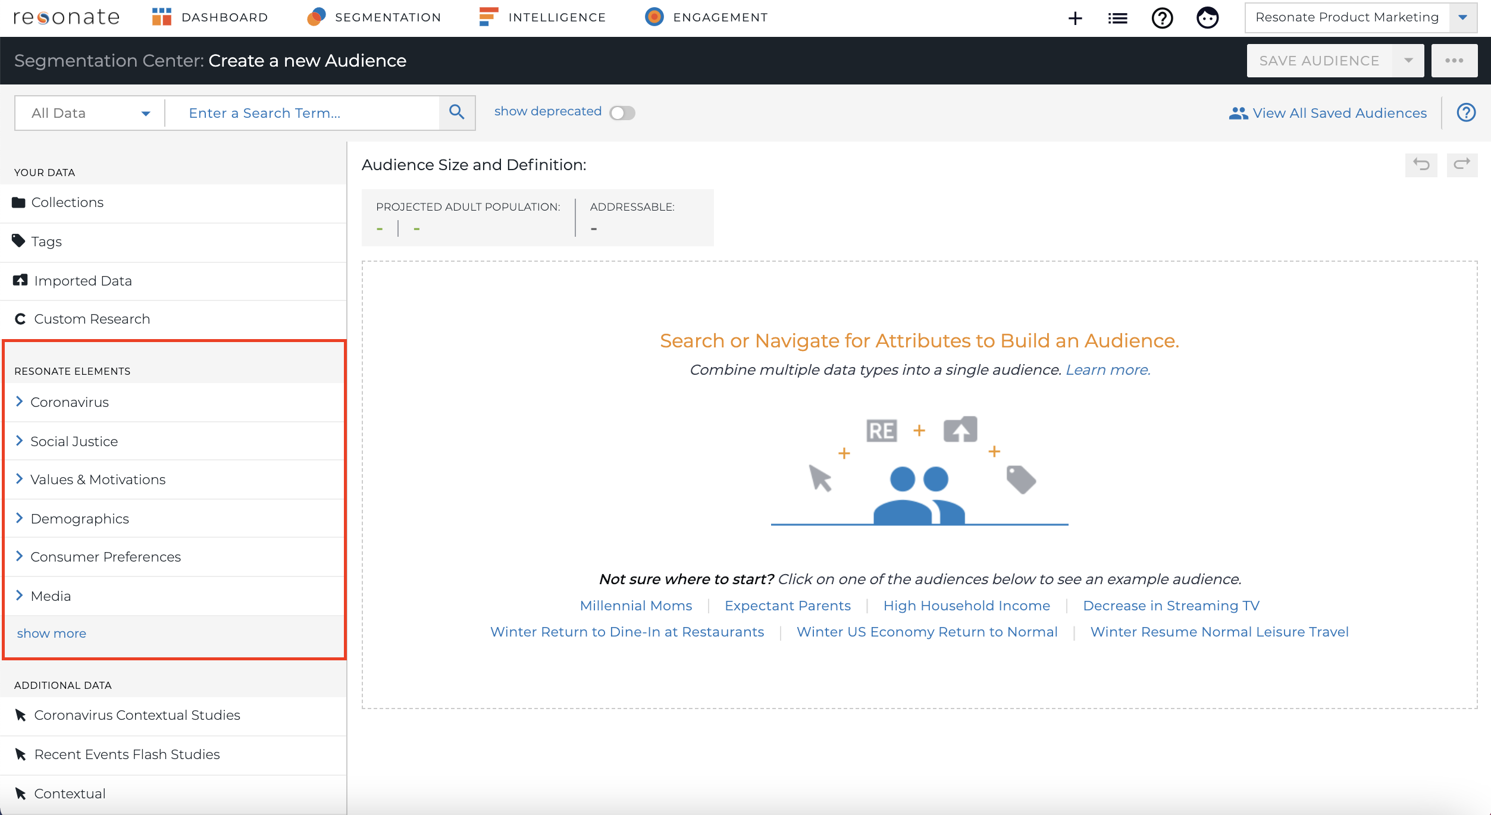Viewport: 1491px width, 815px height.
Task: Open Winter Return to Dine-In at Restaurants
Action: point(627,632)
